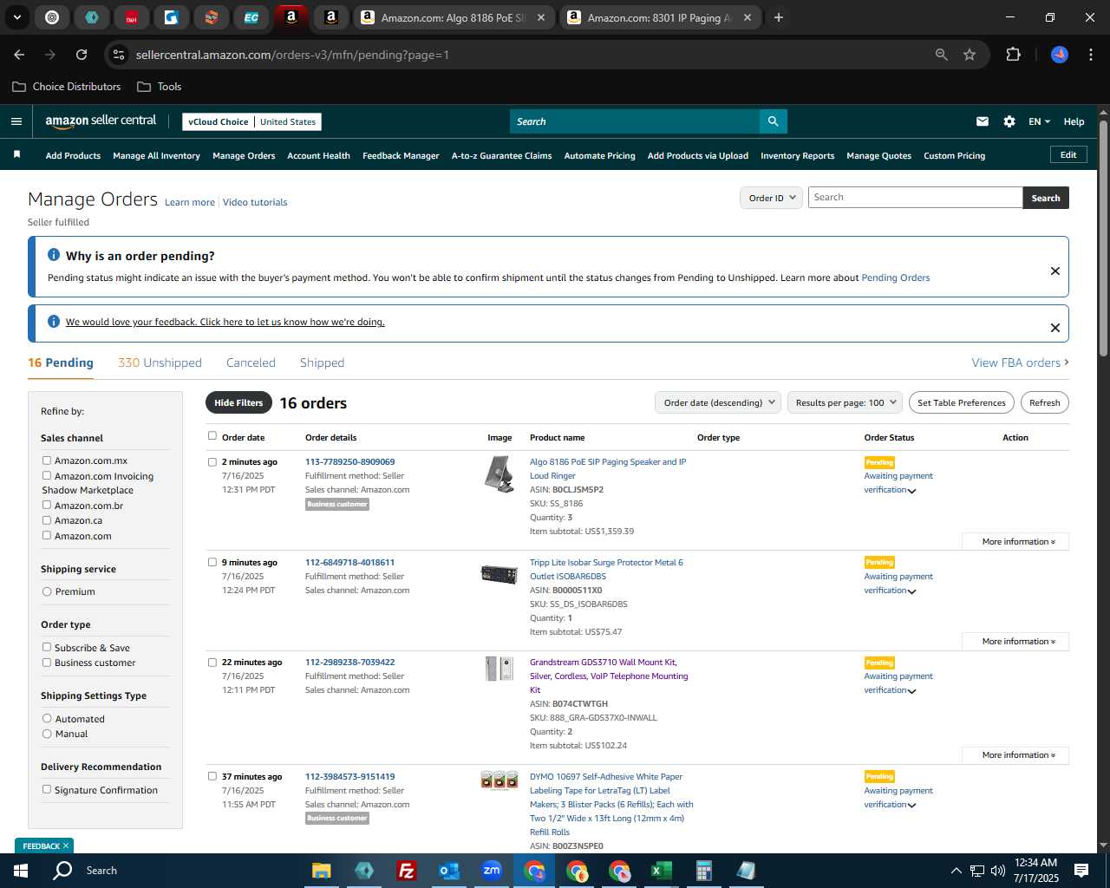The width and height of the screenshot is (1110, 888).
Task: Click the bookmark icon in navigation bar
Action: point(16,155)
